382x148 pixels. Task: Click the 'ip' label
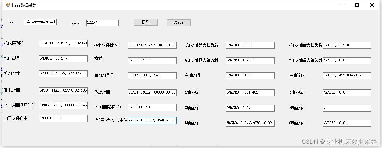coord(11,22)
